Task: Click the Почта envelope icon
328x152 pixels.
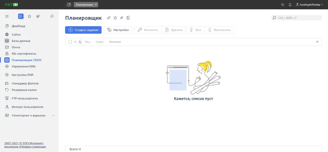Action: [x=7, y=47]
